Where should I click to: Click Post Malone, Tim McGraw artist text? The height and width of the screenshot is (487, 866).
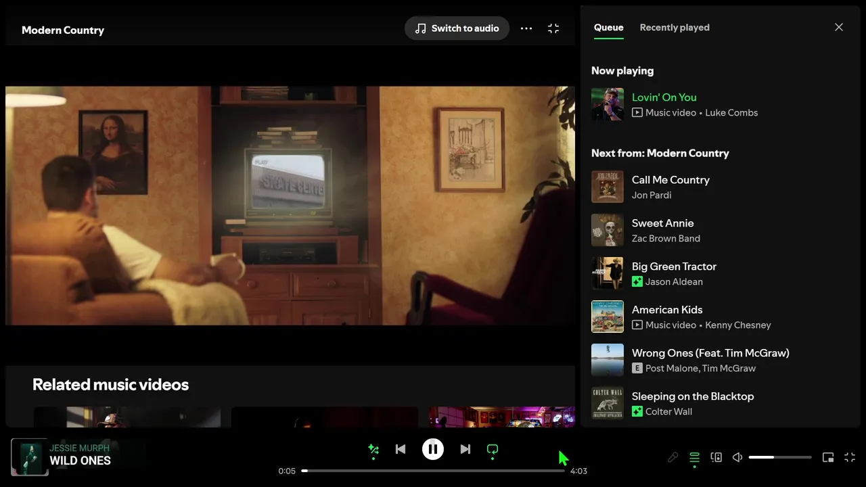click(x=700, y=369)
